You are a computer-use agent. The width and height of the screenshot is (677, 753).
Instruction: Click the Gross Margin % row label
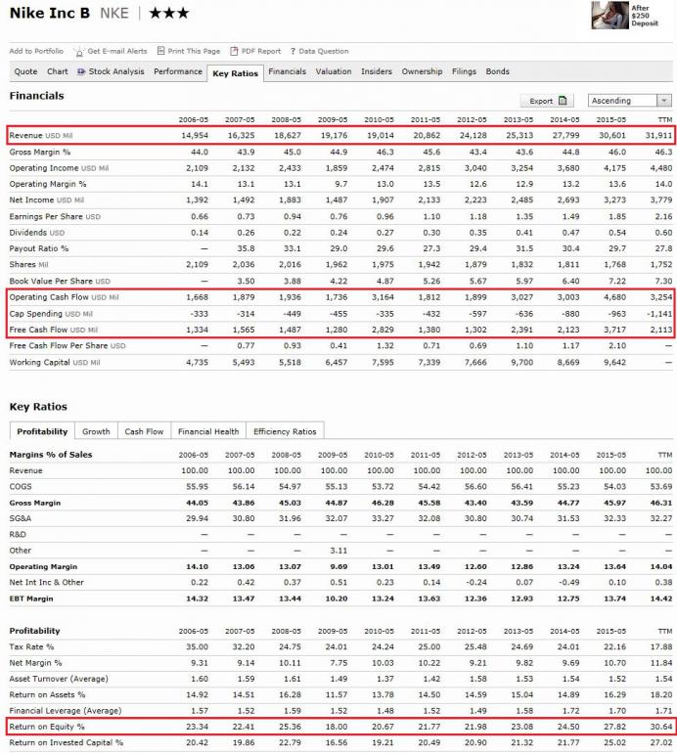point(40,152)
